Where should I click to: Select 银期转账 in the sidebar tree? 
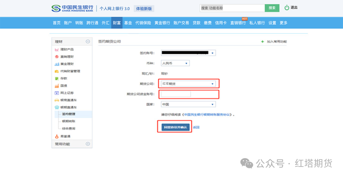coord(69,121)
